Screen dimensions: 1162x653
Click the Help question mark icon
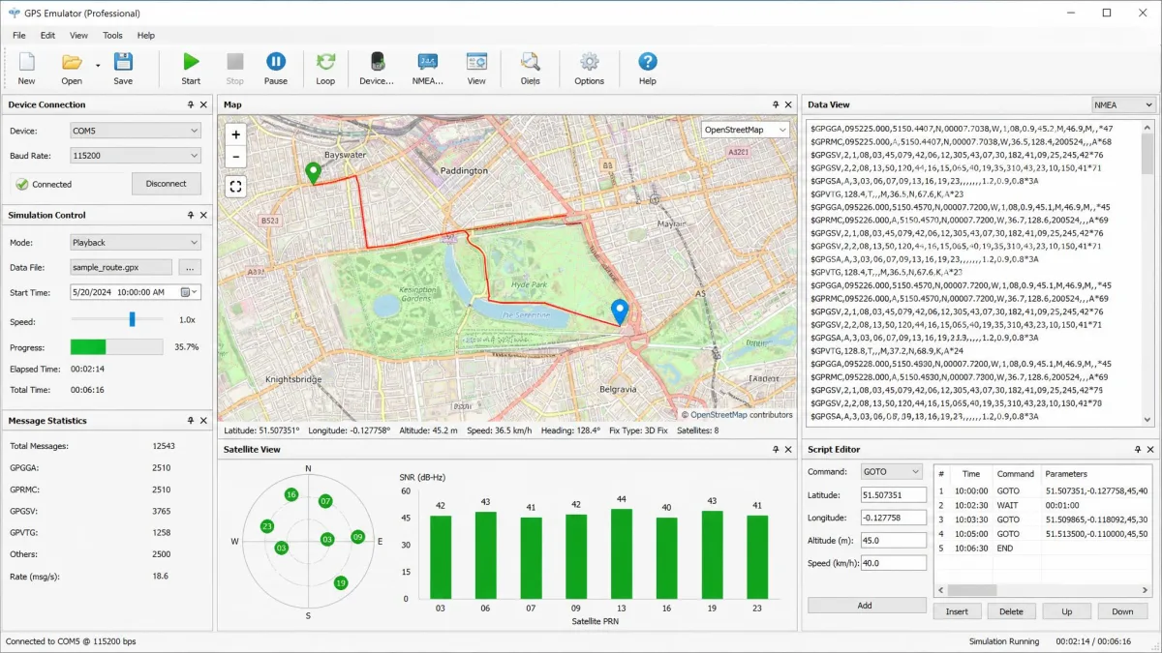(x=648, y=63)
